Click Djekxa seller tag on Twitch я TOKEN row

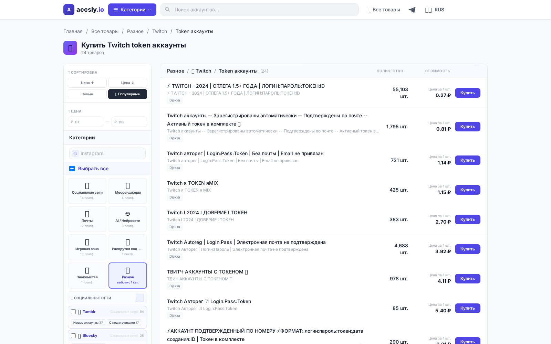(x=175, y=197)
